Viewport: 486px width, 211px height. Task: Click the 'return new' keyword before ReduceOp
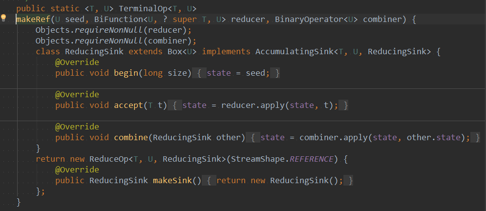(60, 159)
